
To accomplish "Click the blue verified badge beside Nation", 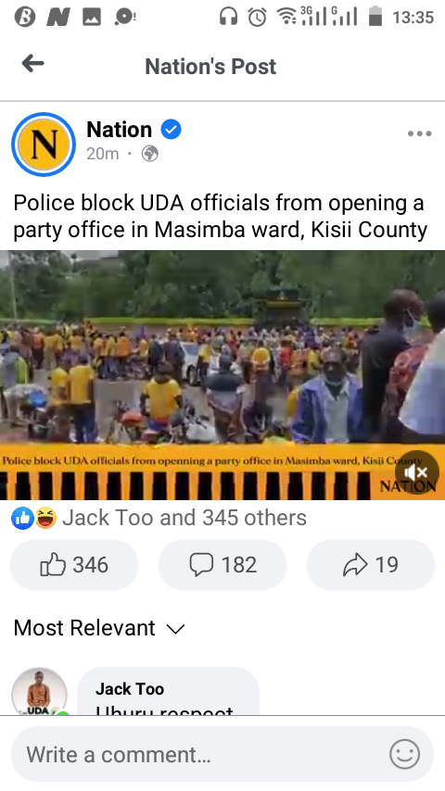I will point(172,130).
